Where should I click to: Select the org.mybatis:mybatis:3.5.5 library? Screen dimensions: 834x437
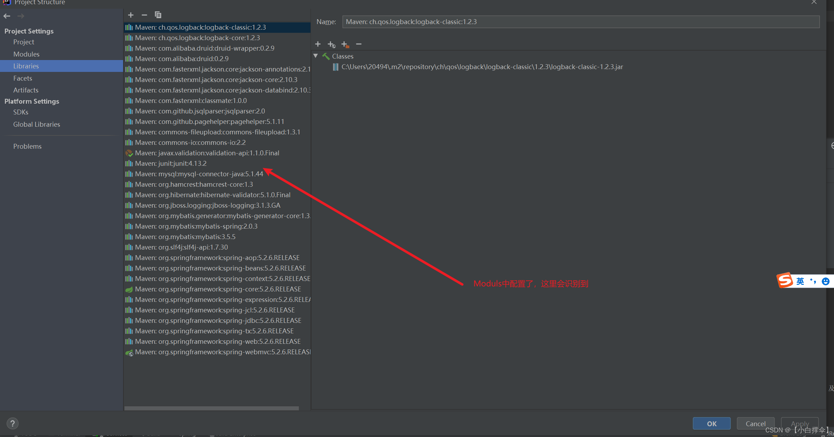pyautogui.click(x=217, y=237)
